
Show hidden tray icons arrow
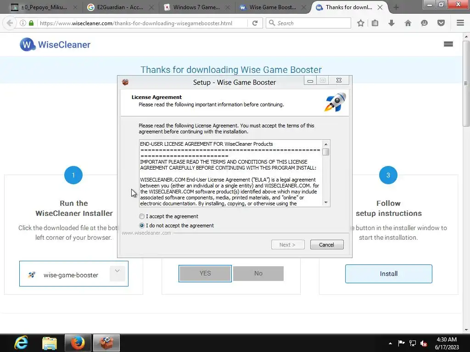click(x=390, y=343)
